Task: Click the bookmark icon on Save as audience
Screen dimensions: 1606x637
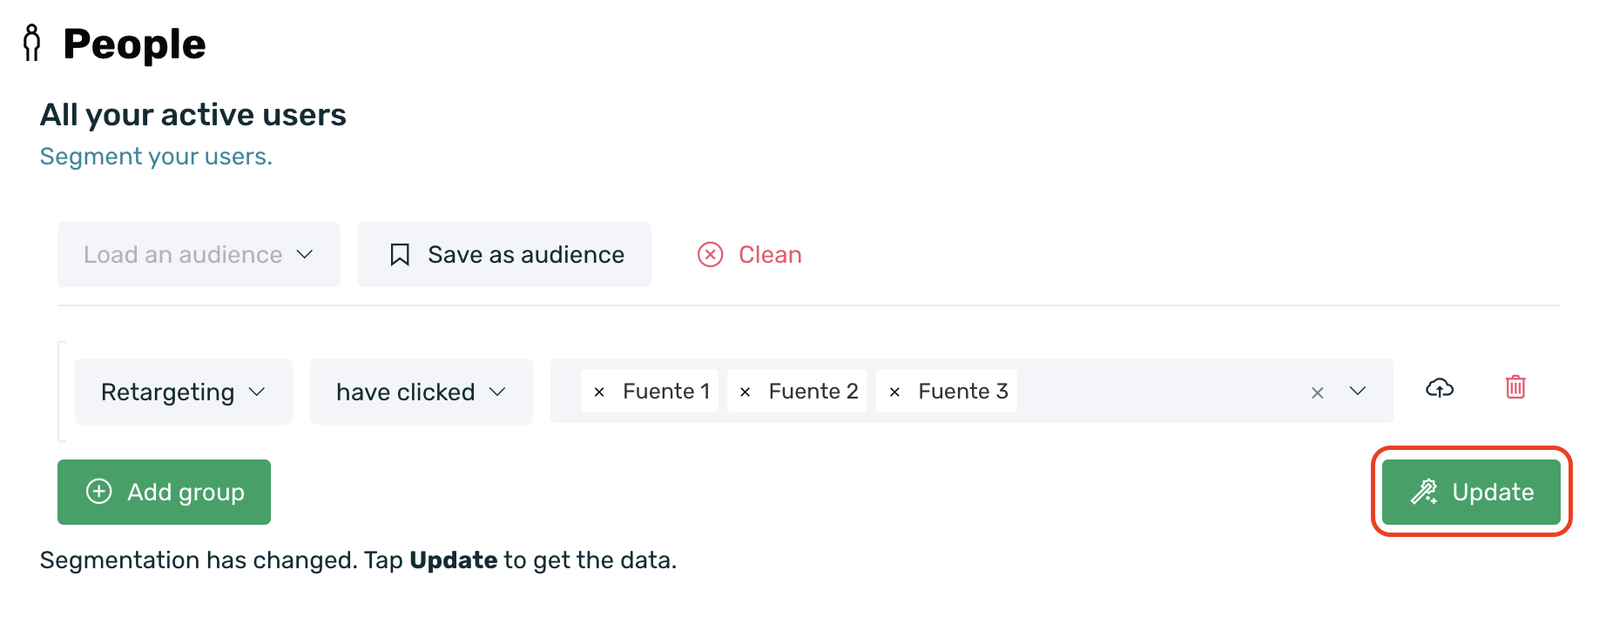Action: (400, 254)
